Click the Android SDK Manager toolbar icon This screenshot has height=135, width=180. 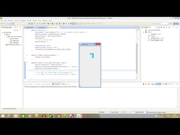pyautogui.click(x=29, y=24)
